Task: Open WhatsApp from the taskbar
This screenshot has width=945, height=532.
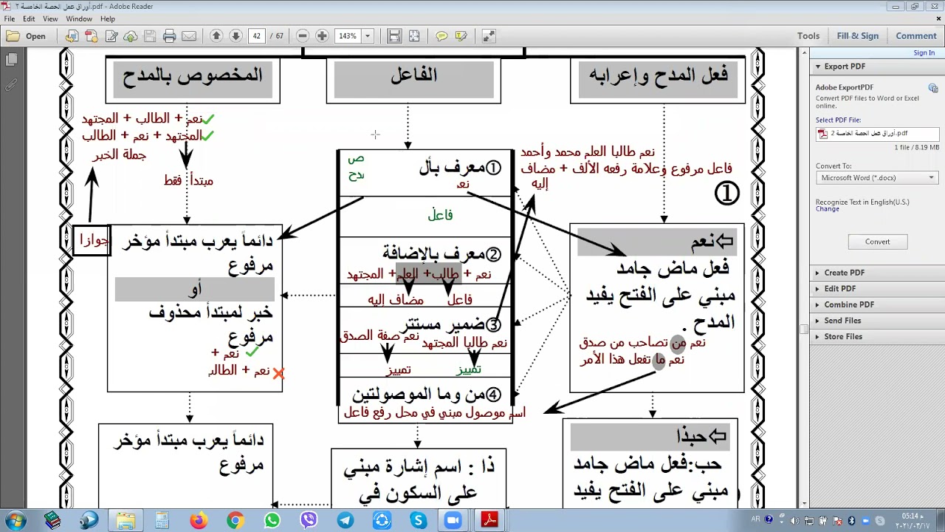Action: tap(272, 521)
